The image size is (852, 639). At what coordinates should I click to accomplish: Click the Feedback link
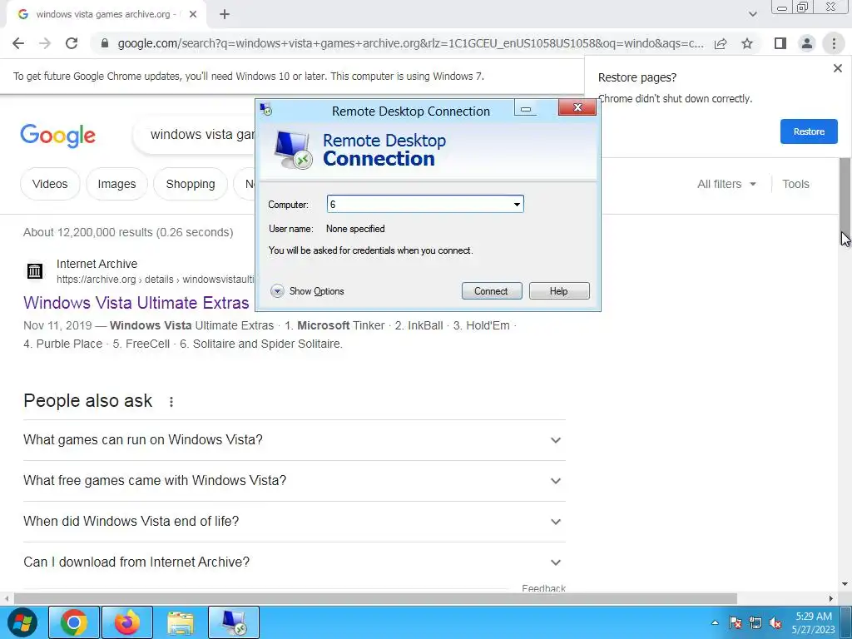click(543, 588)
